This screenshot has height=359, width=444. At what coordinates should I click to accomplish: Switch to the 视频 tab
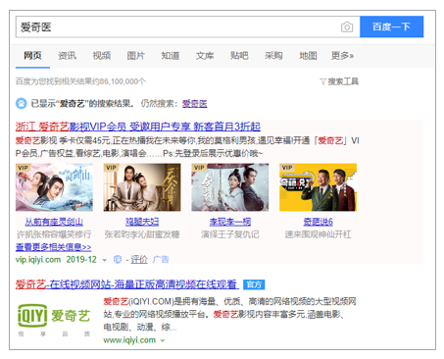102,56
